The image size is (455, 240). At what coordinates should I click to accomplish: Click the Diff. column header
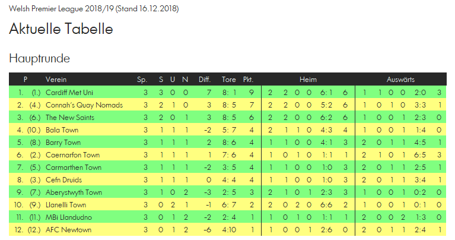(205, 80)
